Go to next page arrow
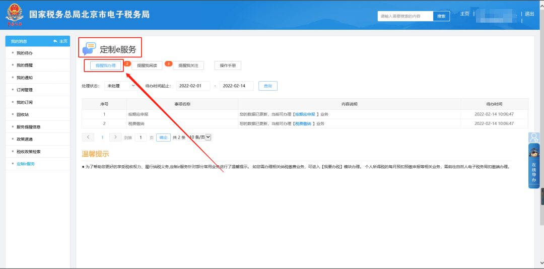The width and height of the screenshot is (544, 269). pyautogui.click(x=115, y=137)
